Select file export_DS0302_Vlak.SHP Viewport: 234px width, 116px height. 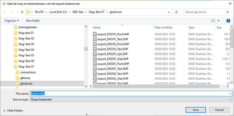click(113, 78)
